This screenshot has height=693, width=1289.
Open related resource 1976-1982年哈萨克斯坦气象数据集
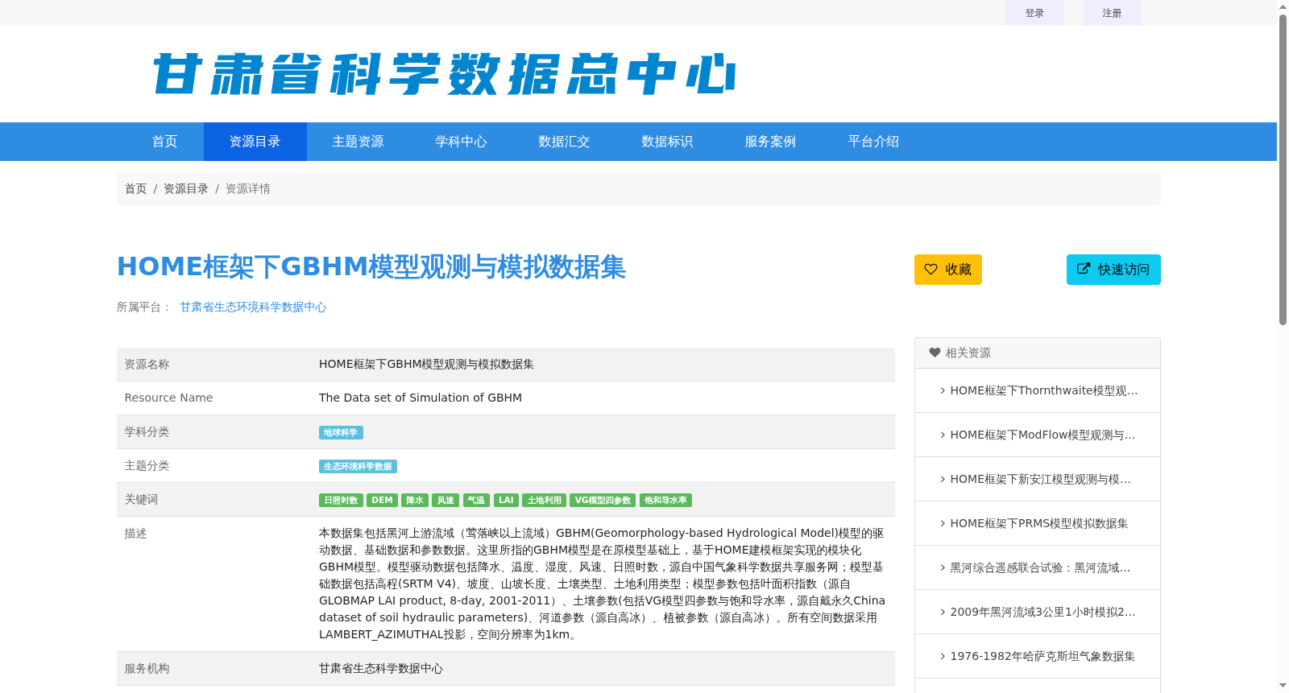[1042, 656]
